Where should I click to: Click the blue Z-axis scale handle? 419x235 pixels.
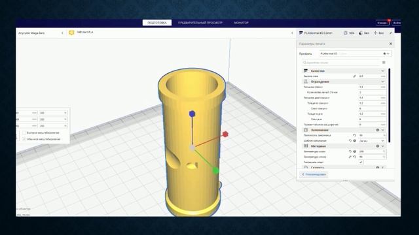(x=192, y=114)
